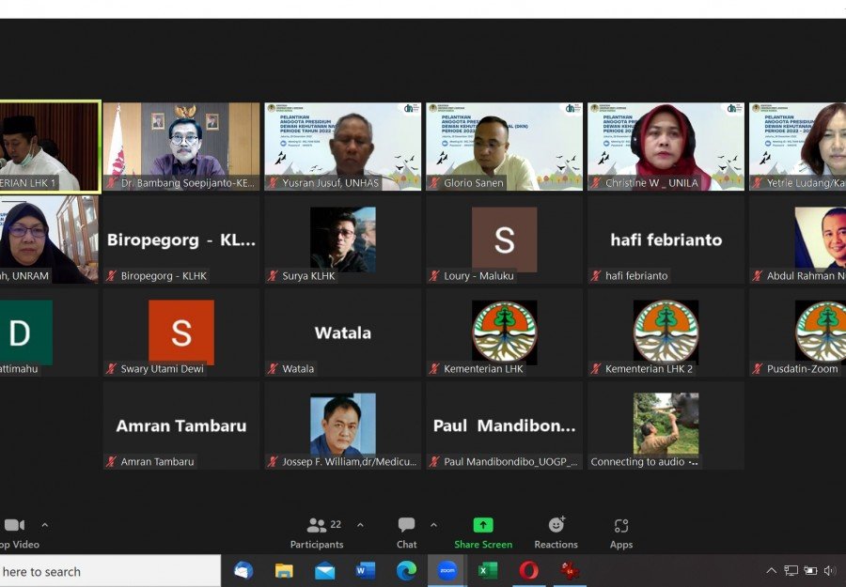Screen dimensions: 846x587
Task: Open the Chat panel
Action: 406,533
